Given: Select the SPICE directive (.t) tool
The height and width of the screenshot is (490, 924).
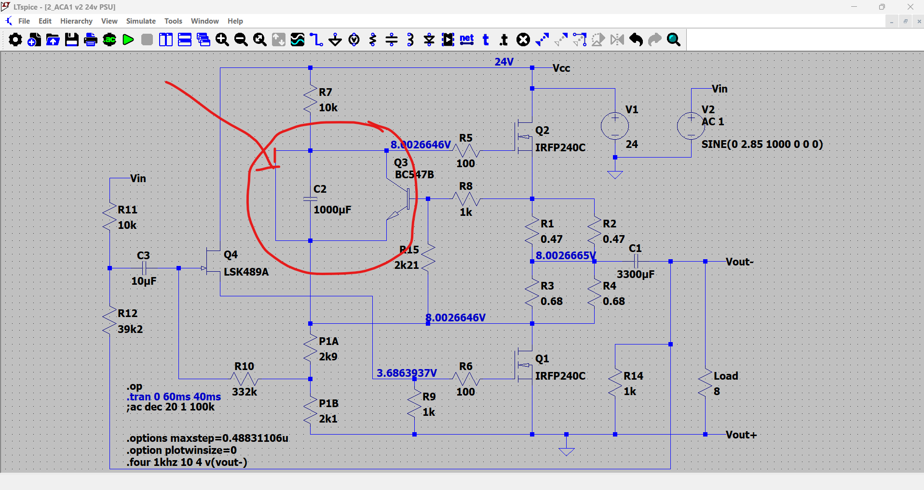Looking at the screenshot, I should (504, 40).
